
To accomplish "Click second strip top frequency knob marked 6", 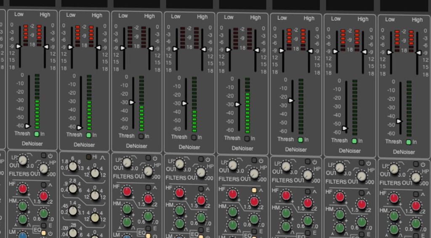I will click(x=73, y=166).
